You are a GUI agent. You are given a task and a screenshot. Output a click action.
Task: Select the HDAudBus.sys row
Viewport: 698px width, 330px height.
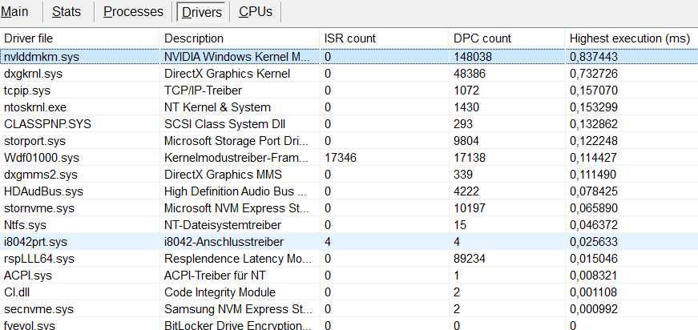tap(349, 191)
